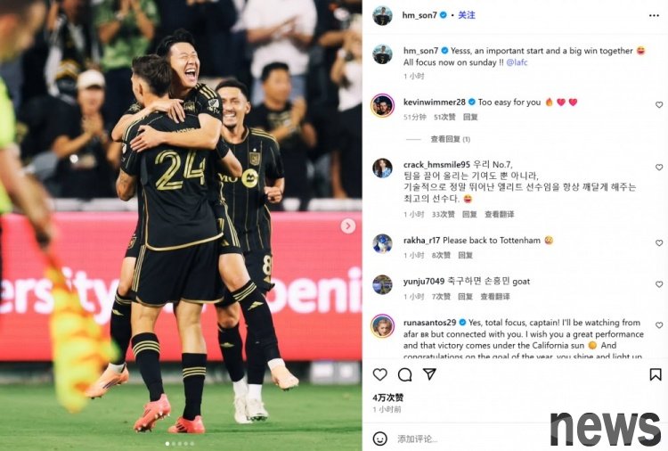Select the second carousel dot indicator

174,444
